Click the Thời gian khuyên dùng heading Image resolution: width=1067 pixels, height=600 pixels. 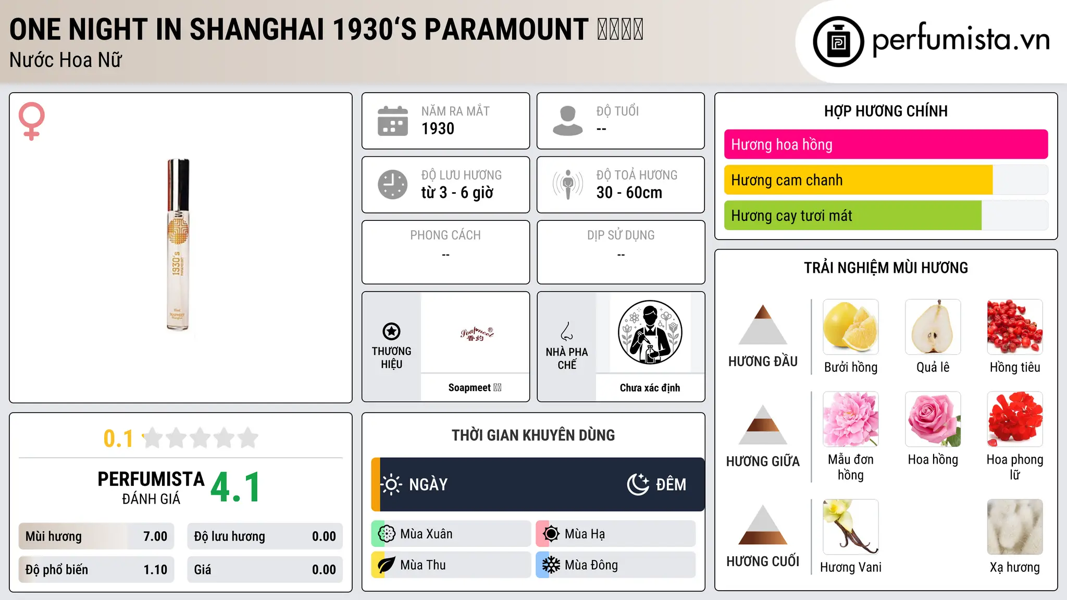[533, 435]
